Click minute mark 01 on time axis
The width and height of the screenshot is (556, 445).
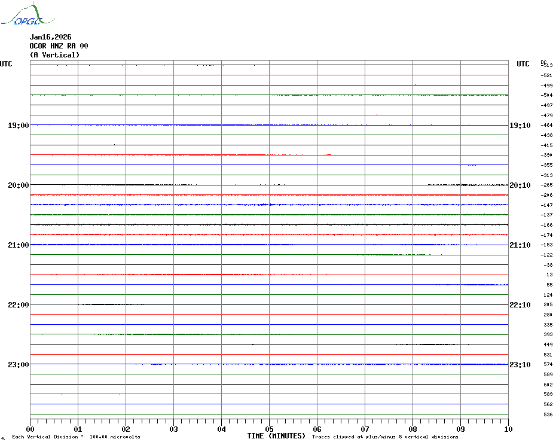click(78, 429)
